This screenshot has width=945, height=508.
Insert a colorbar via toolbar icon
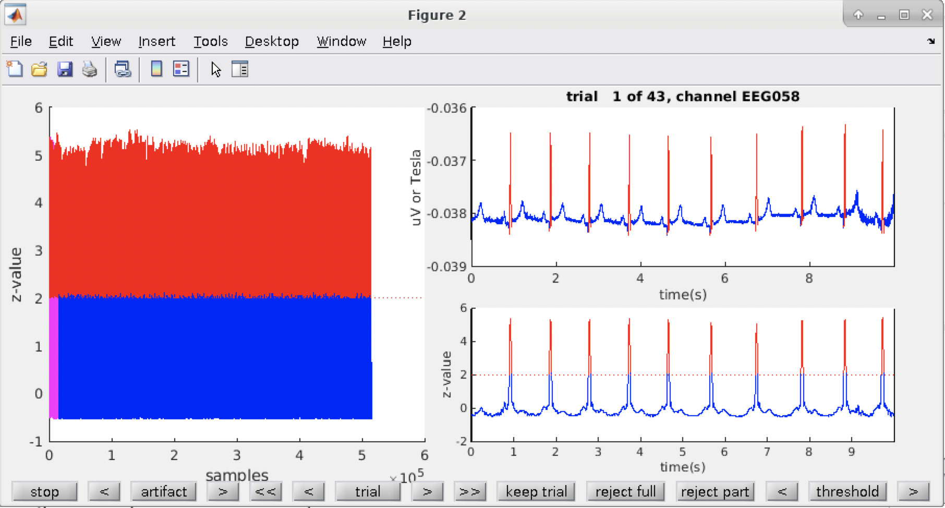point(156,69)
